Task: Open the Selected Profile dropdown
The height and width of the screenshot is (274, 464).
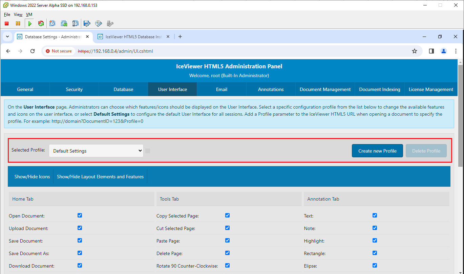Action: point(96,151)
